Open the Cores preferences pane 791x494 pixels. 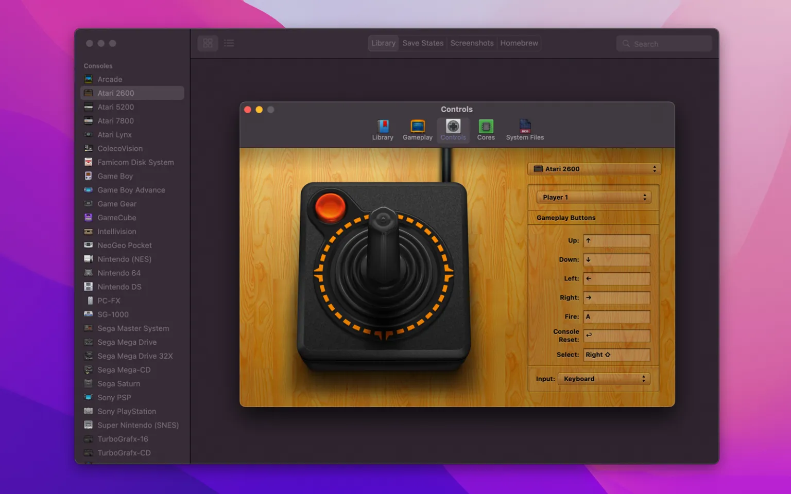coord(486,130)
